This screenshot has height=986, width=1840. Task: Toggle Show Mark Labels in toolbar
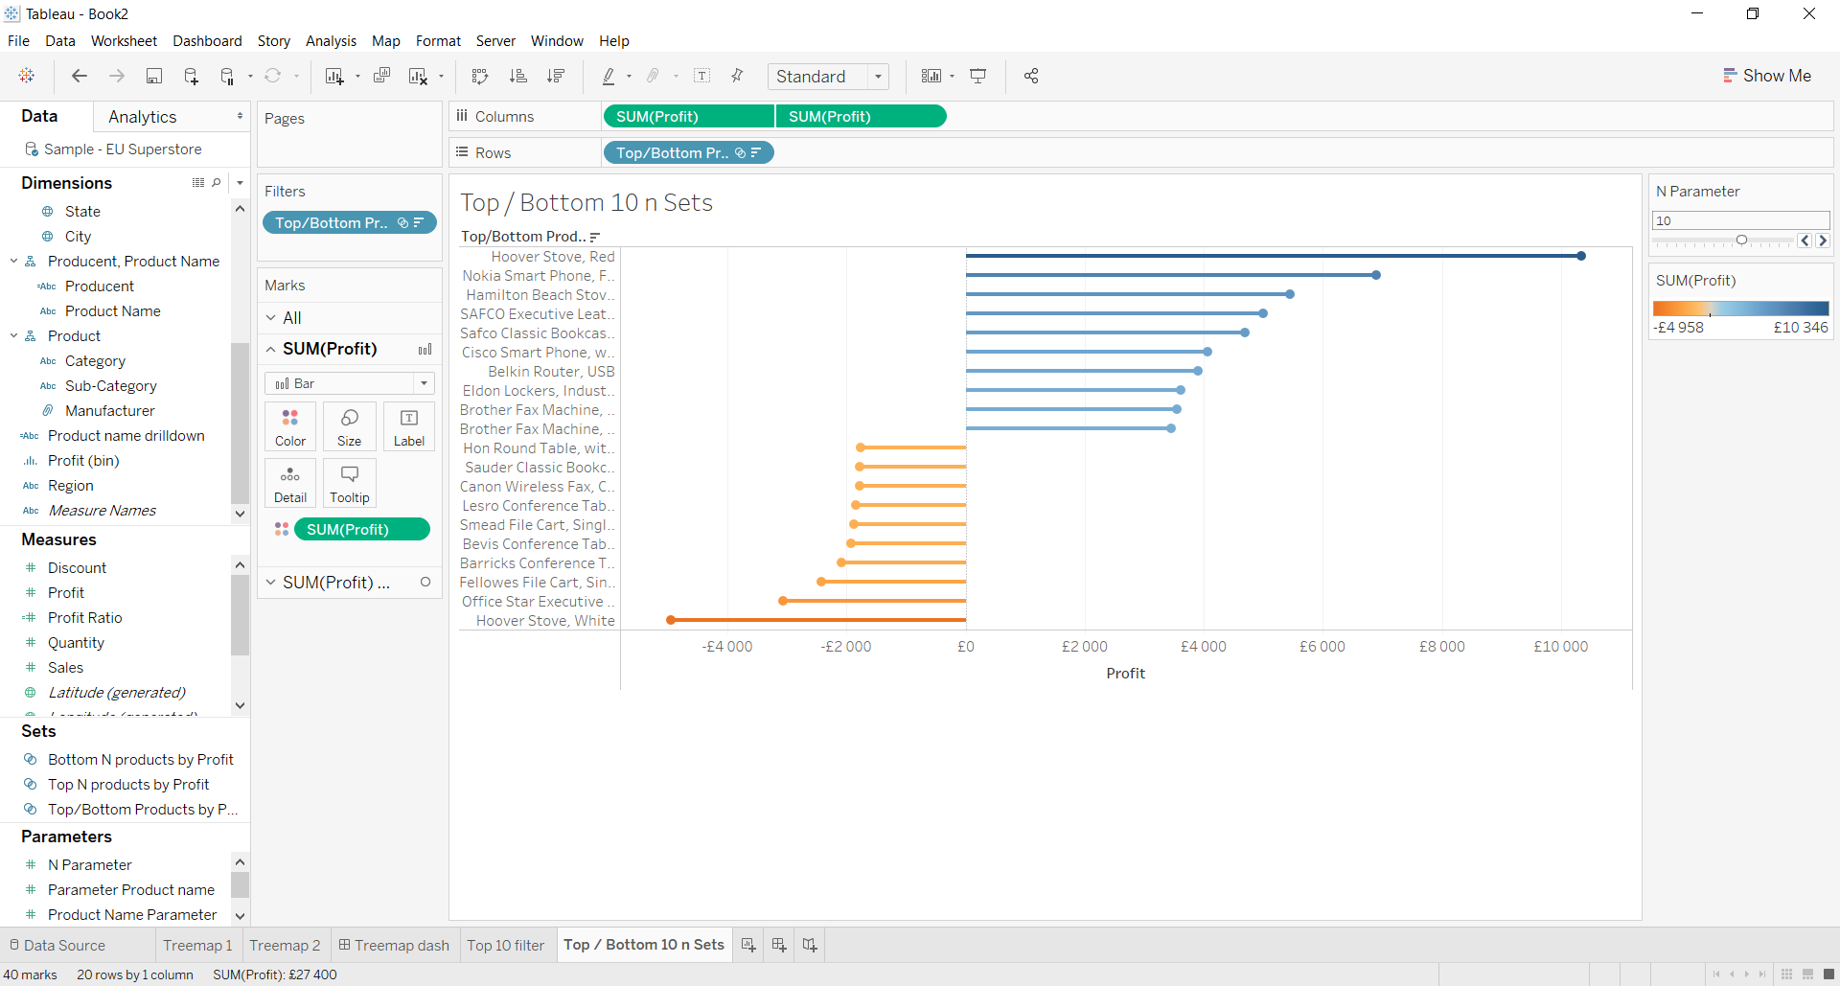pyautogui.click(x=701, y=77)
